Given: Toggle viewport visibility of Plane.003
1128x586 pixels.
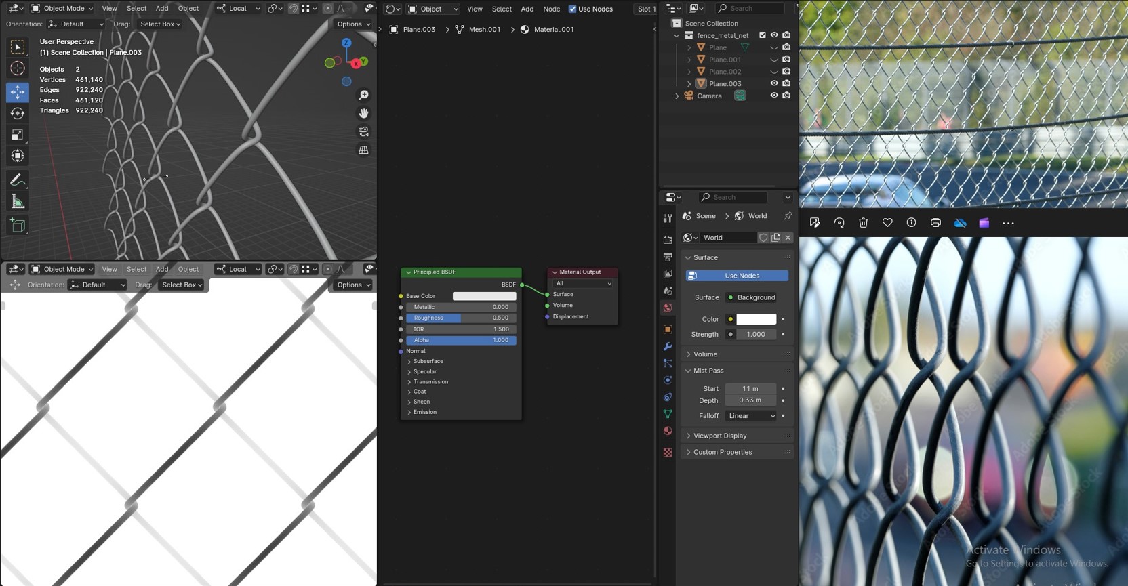Looking at the screenshot, I should (774, 83).
